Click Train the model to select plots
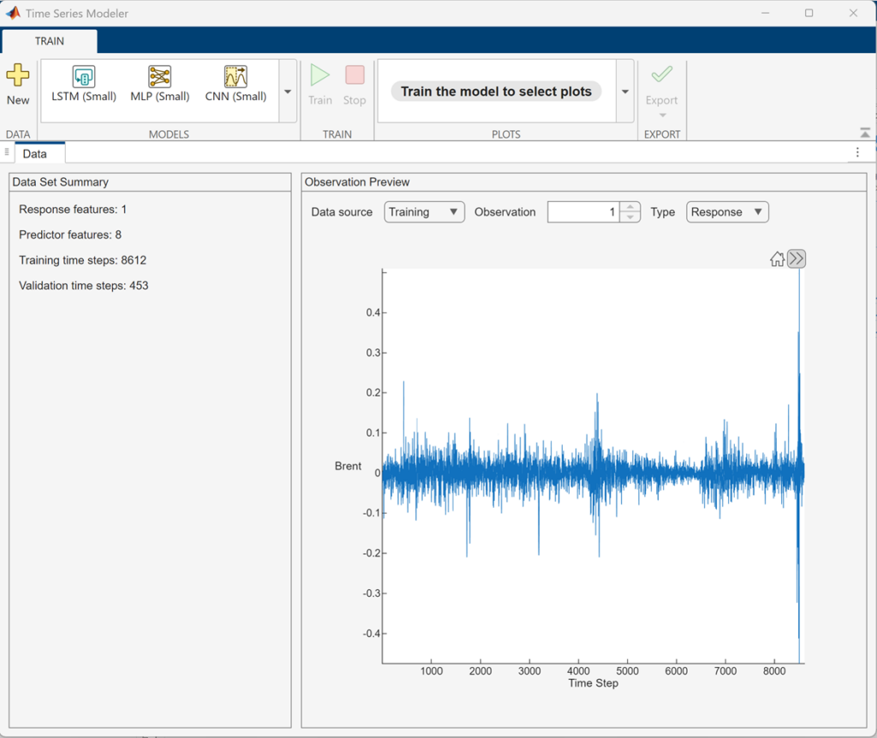 pos(497,91)
